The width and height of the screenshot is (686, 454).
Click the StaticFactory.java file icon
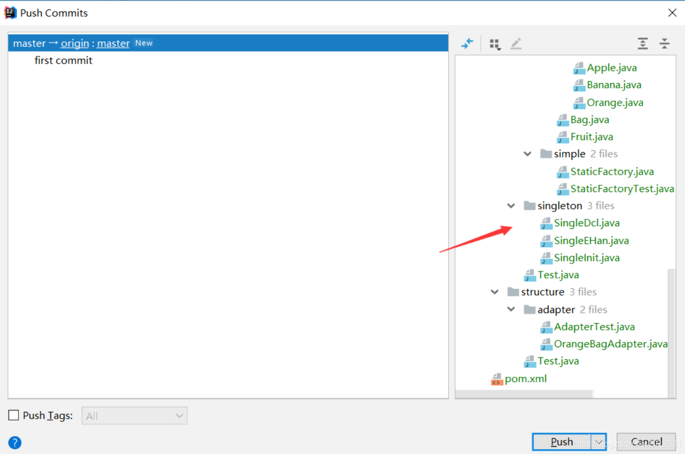tap(563, 171)
